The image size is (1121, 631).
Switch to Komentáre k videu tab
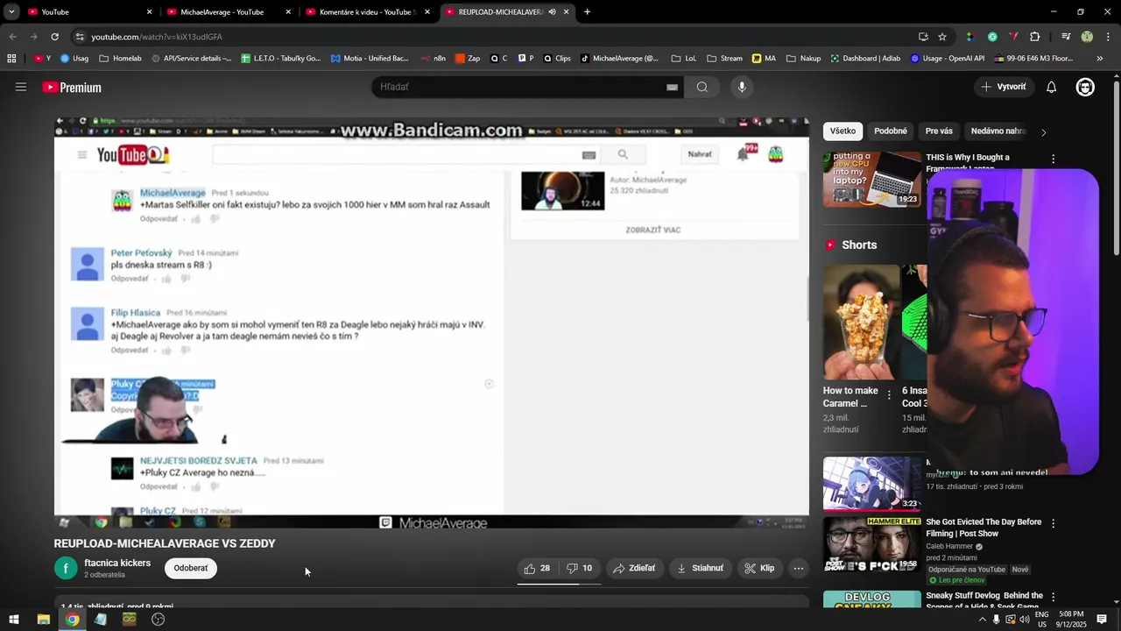pyautogui.click(x=368, y=12)
